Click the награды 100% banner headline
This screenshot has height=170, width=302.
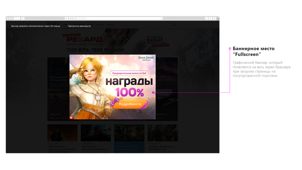[129, 87]
